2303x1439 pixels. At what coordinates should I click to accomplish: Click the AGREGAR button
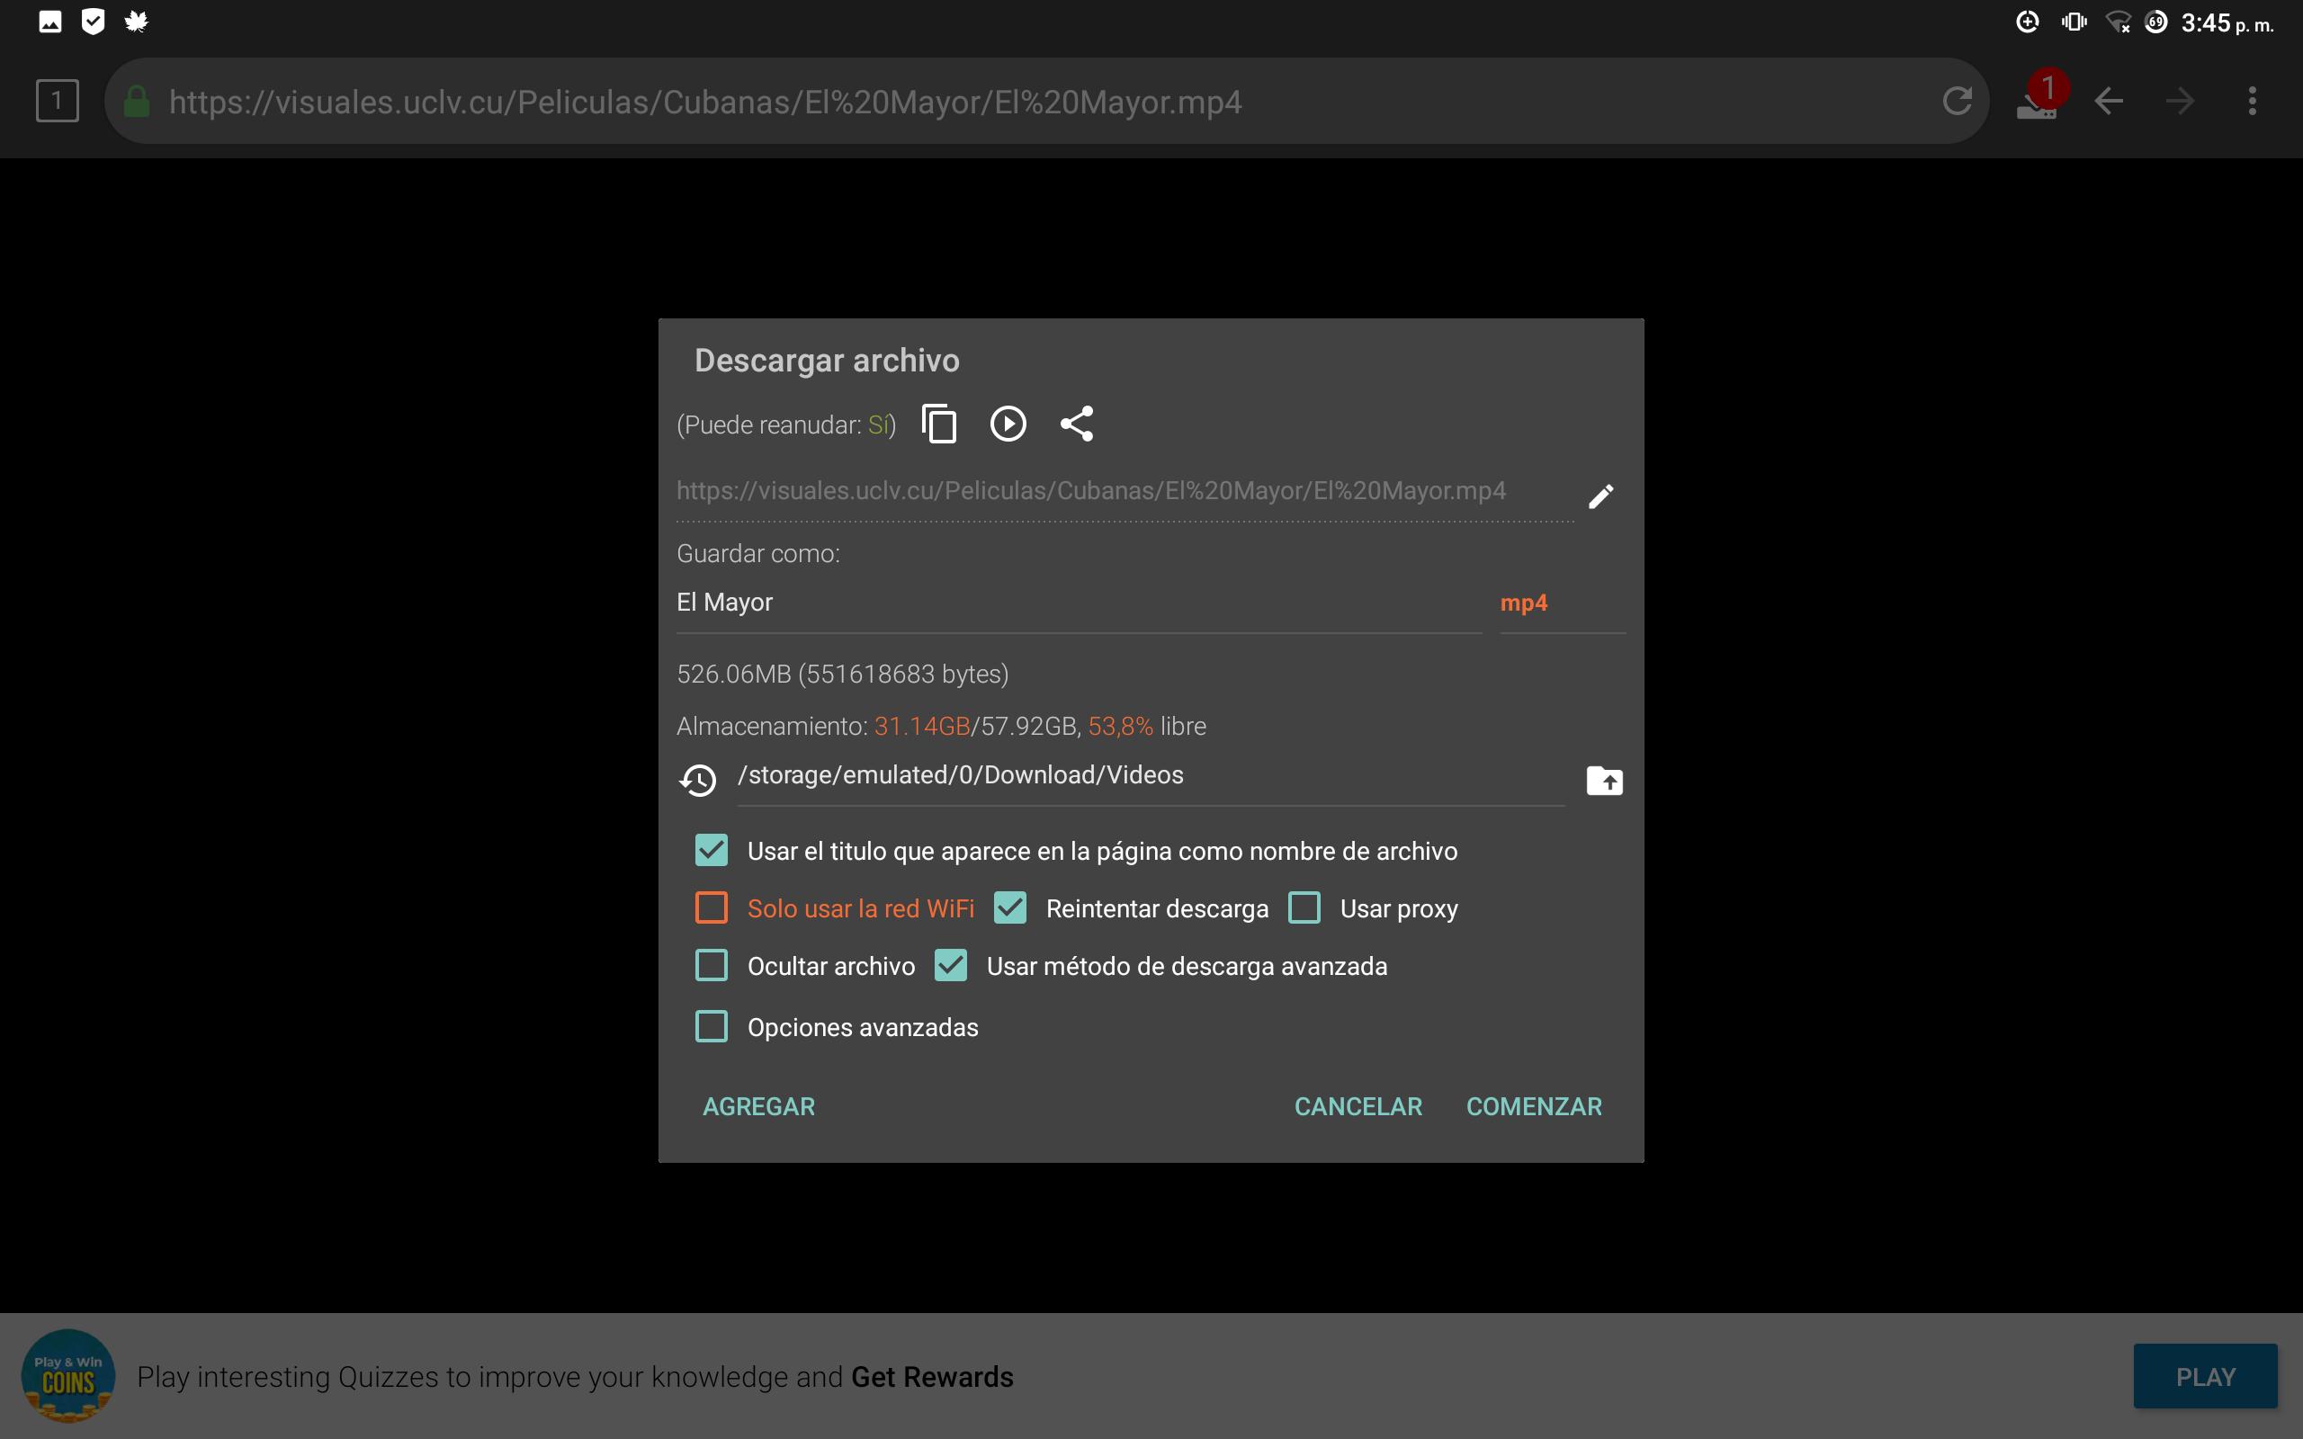758,1106
